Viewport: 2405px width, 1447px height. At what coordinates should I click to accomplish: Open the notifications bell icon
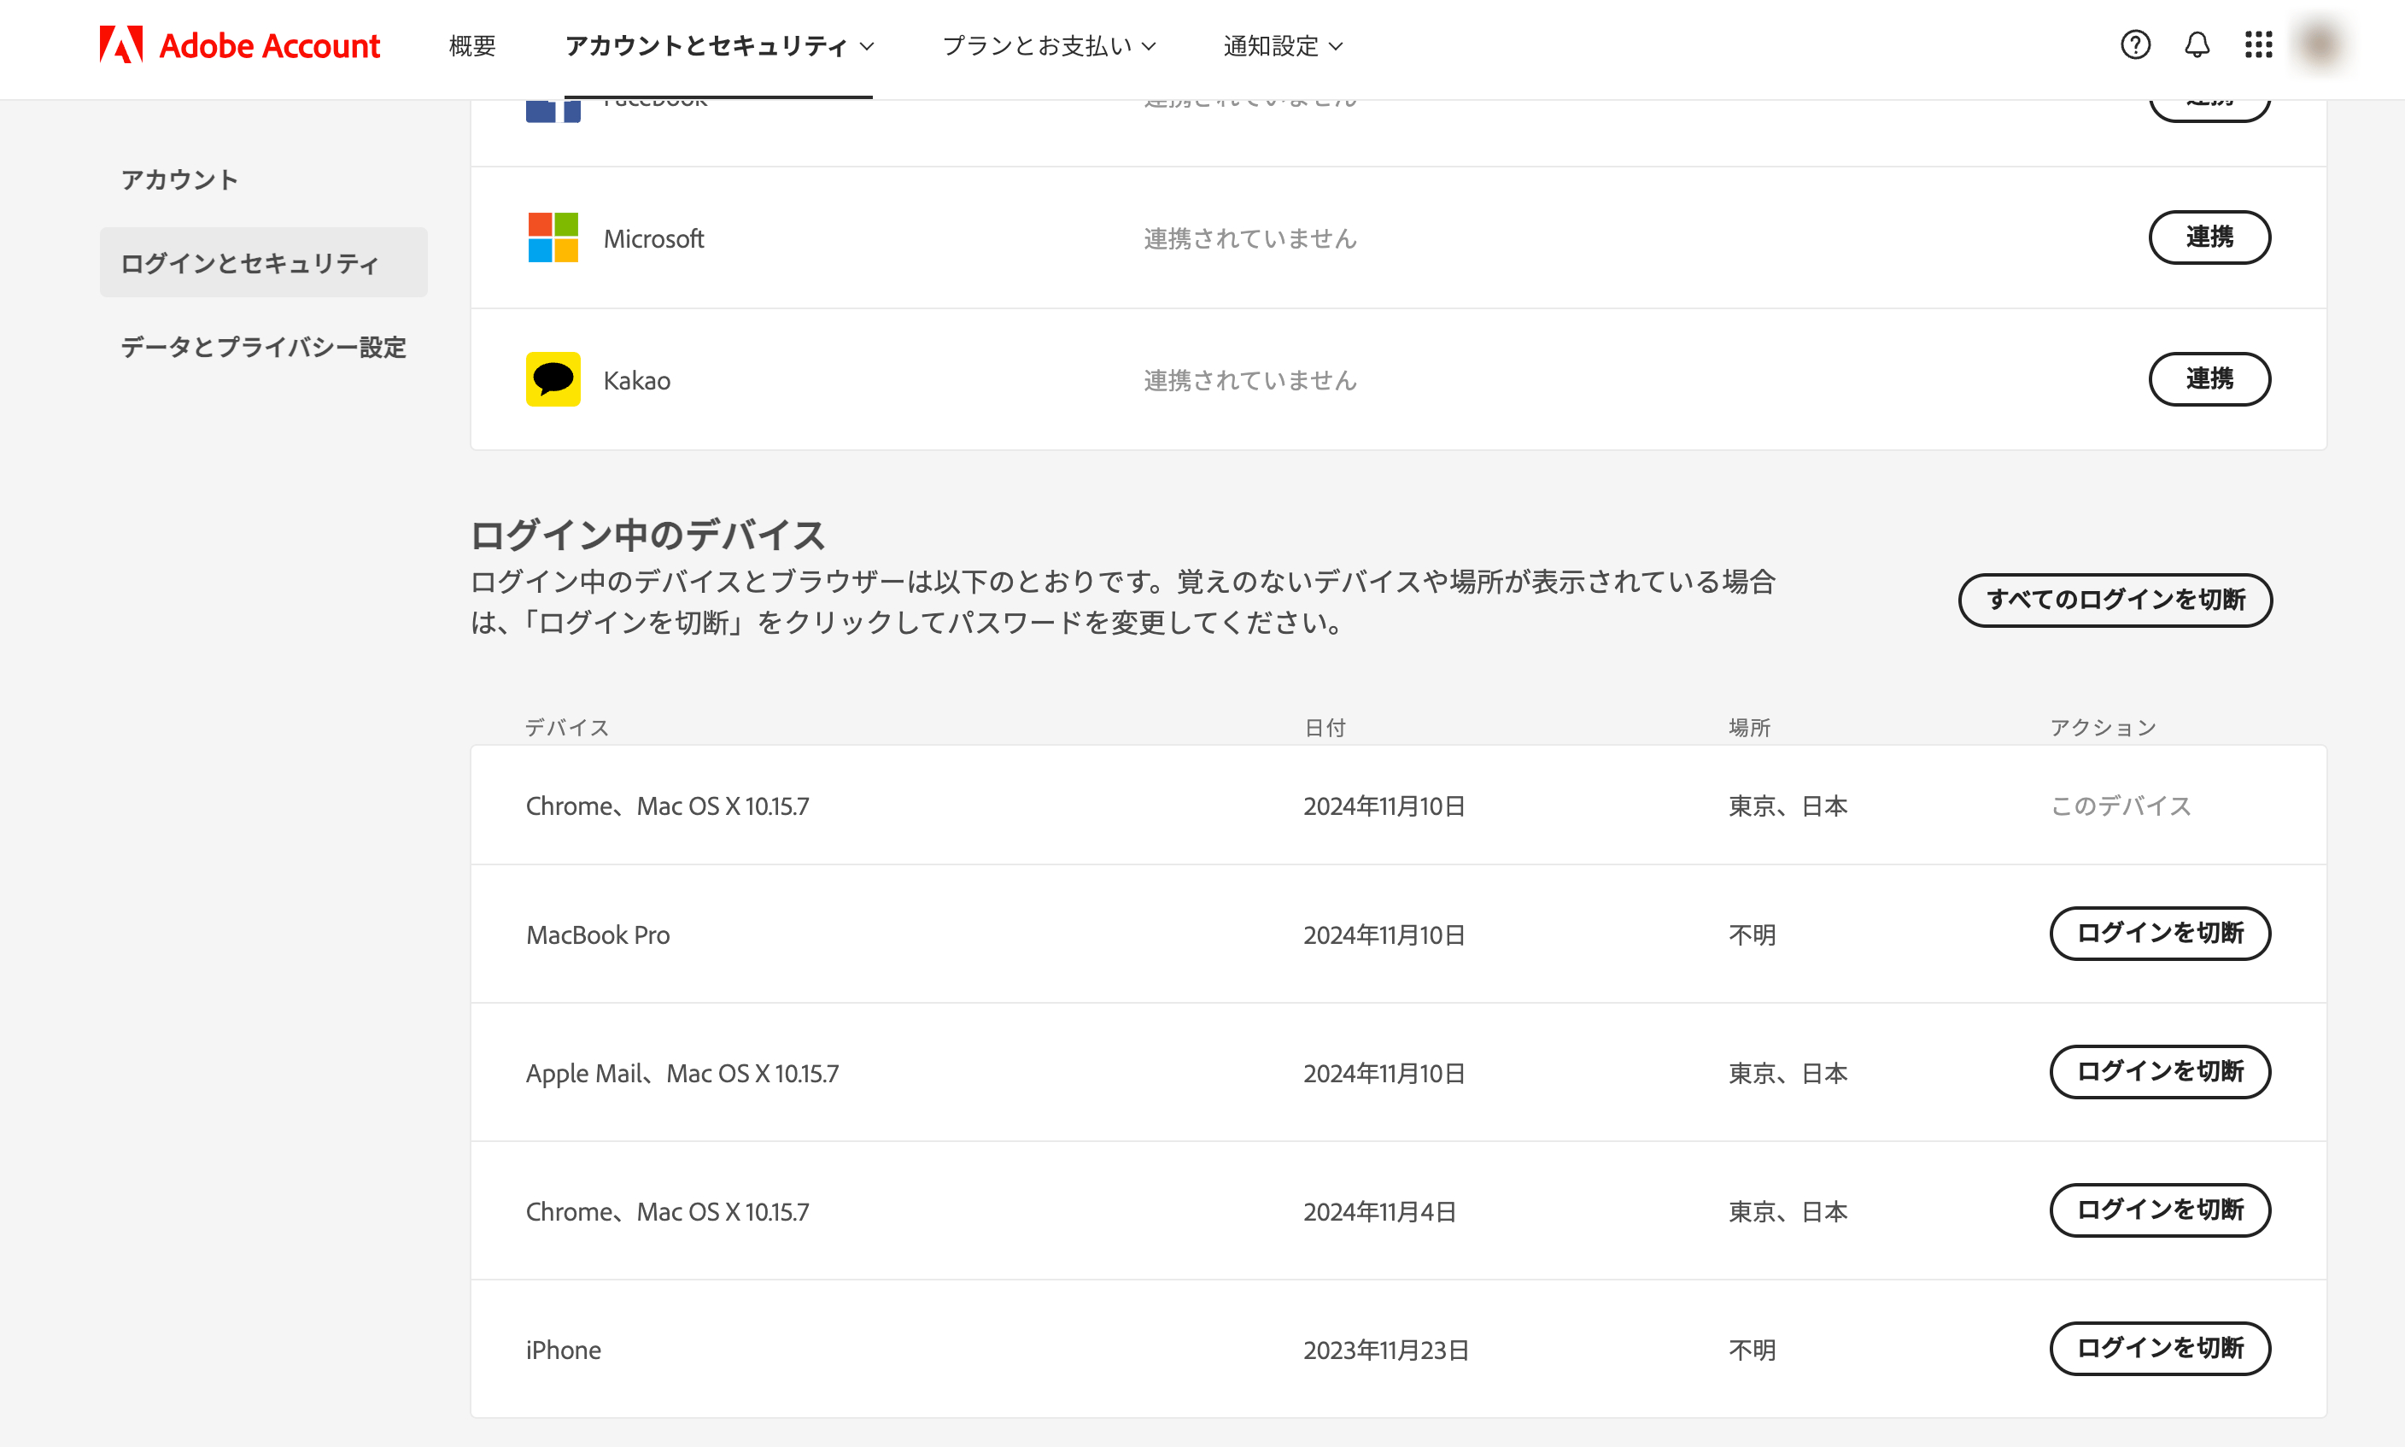pos(2197,45)
